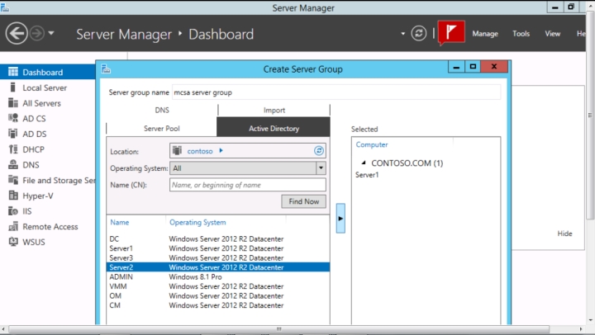
Task: Select Server1 in the Selected list
Action: click(367, 175)
